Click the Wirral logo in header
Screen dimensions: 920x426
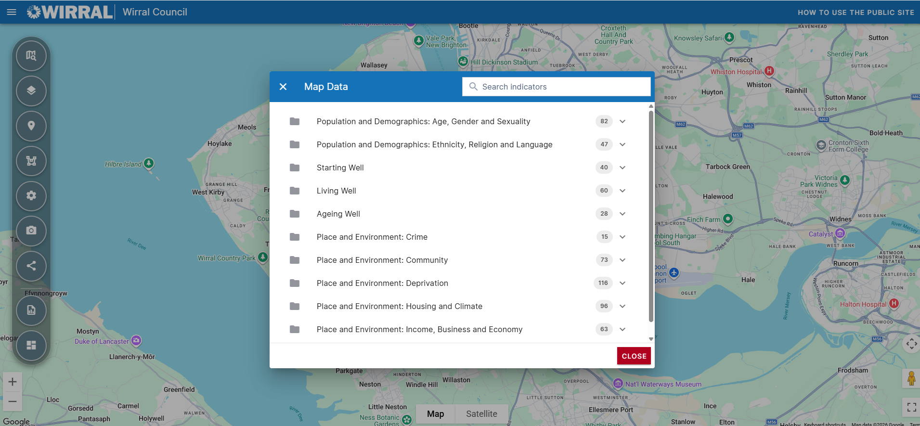70,12
